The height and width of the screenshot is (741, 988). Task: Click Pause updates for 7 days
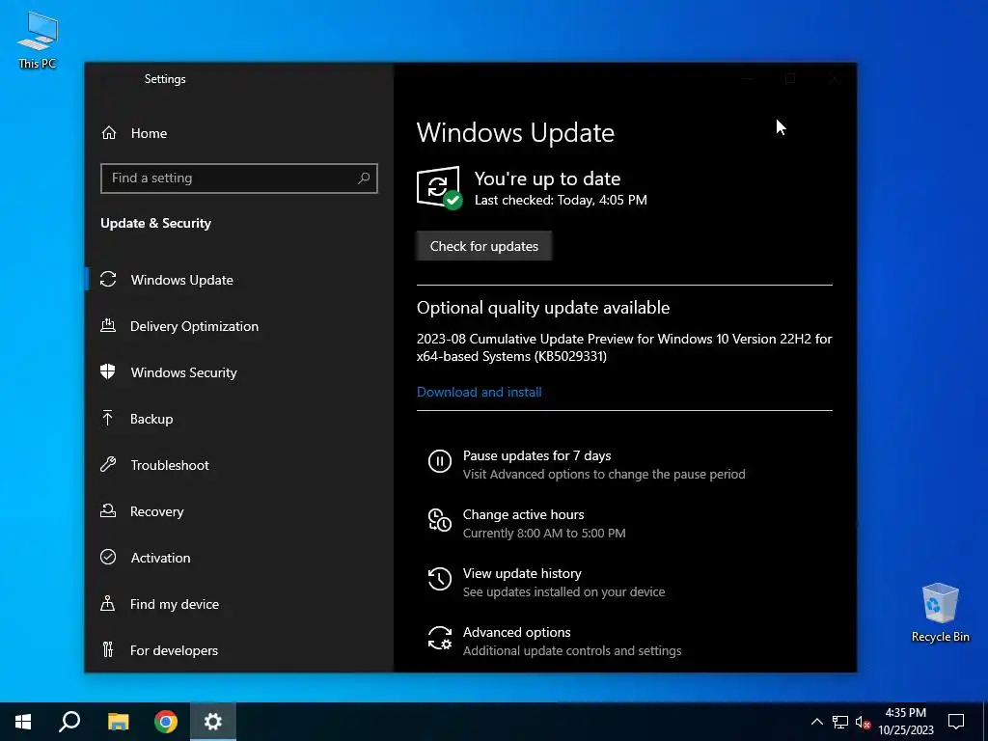click(x=587, y=464)
